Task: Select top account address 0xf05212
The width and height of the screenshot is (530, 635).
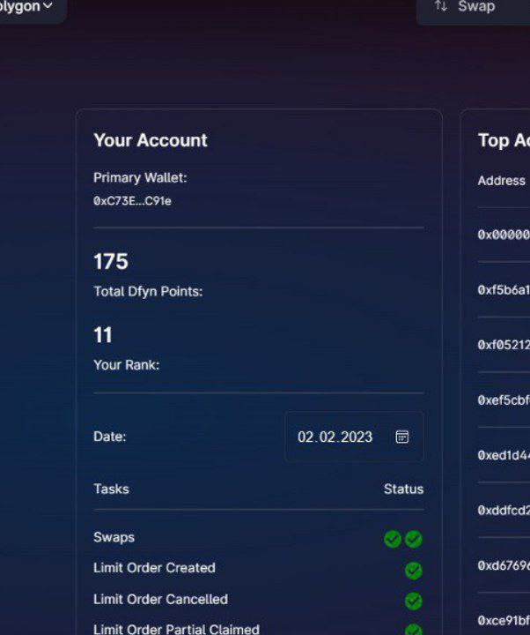Action: tap(504, 345)
